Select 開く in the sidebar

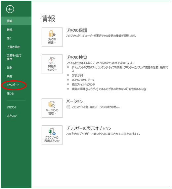coord(9,38)
